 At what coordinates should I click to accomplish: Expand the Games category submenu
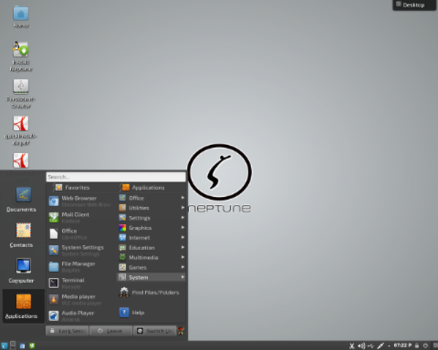point(151,268)
